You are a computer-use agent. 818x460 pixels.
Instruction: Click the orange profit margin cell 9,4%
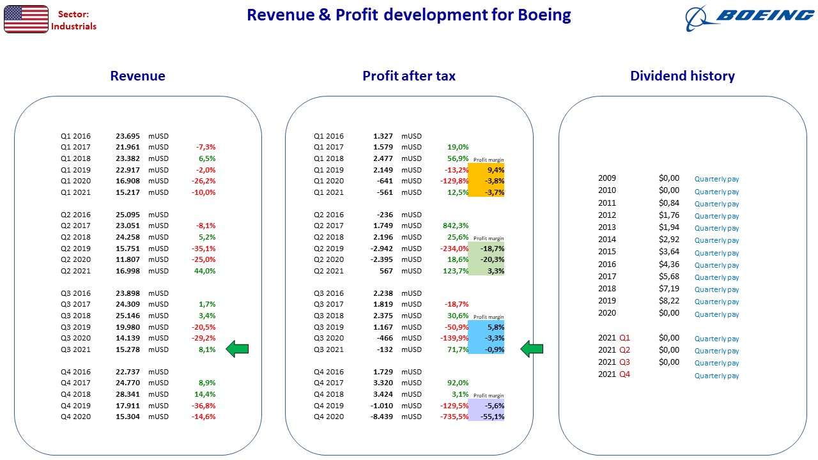[x=486, y=170]
